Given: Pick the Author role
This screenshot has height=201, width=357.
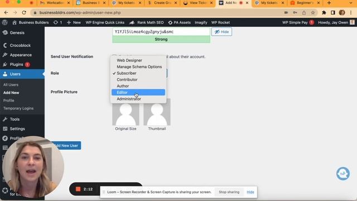Looking at the screenshot, I should tap(138, 86).
